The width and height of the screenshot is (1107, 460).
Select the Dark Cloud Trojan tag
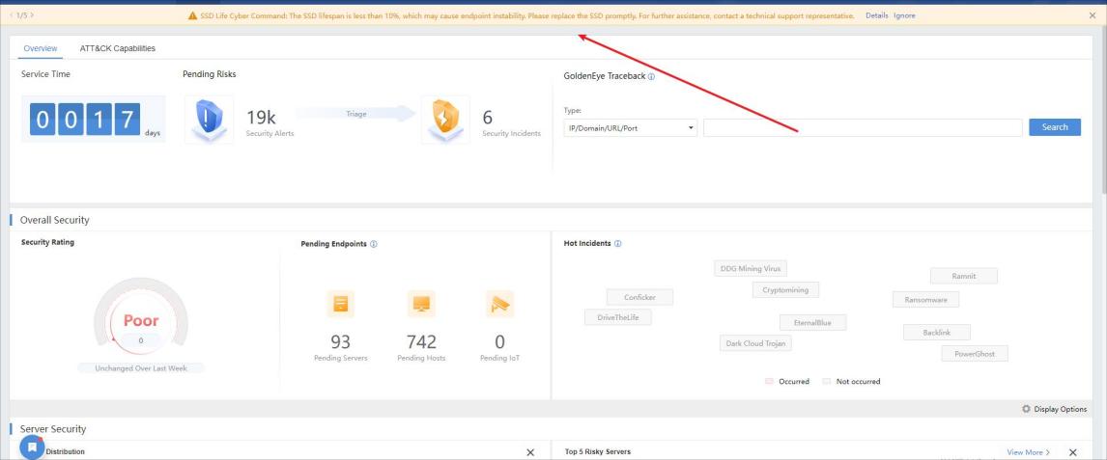coord(755,343)
